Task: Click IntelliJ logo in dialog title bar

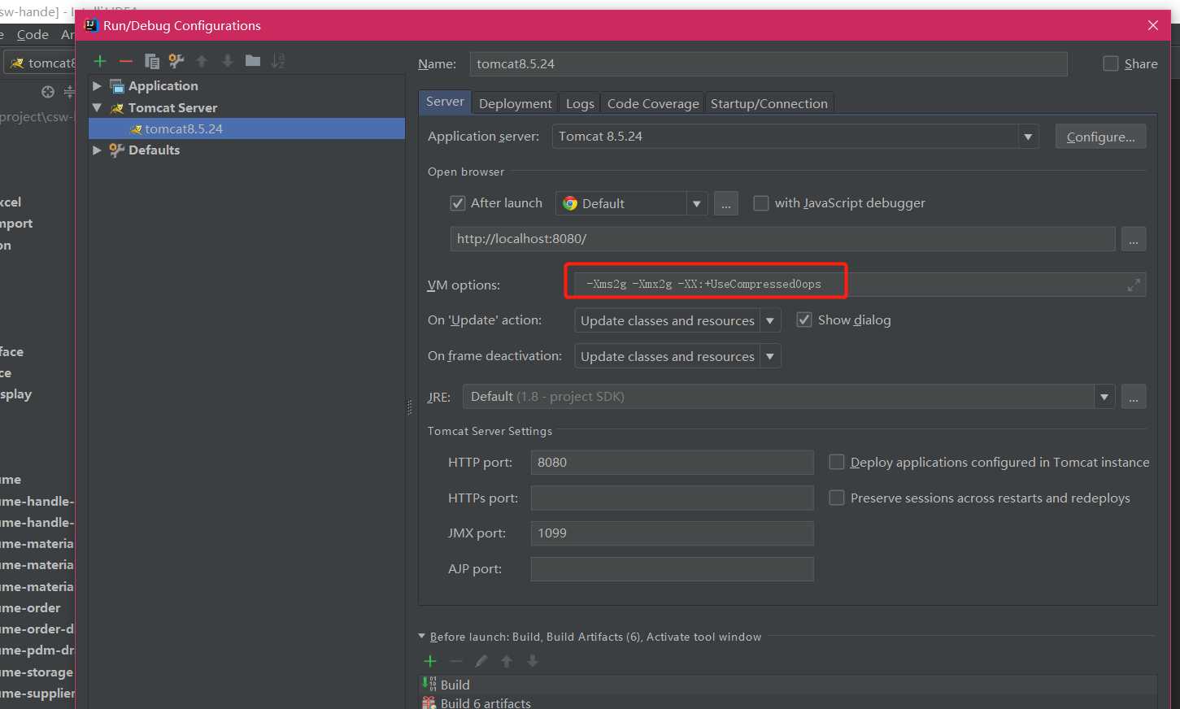Action: pos(92,25)
